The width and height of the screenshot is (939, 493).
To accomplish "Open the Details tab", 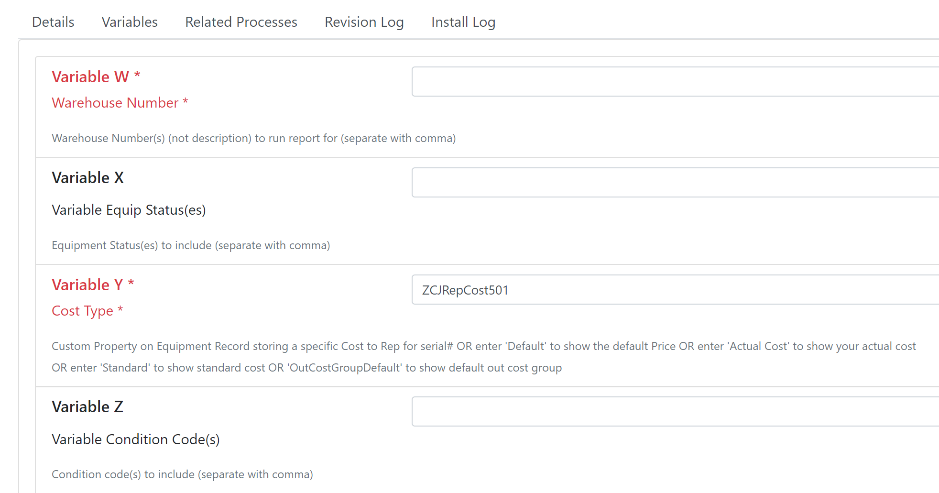I will tap(53, 22).
